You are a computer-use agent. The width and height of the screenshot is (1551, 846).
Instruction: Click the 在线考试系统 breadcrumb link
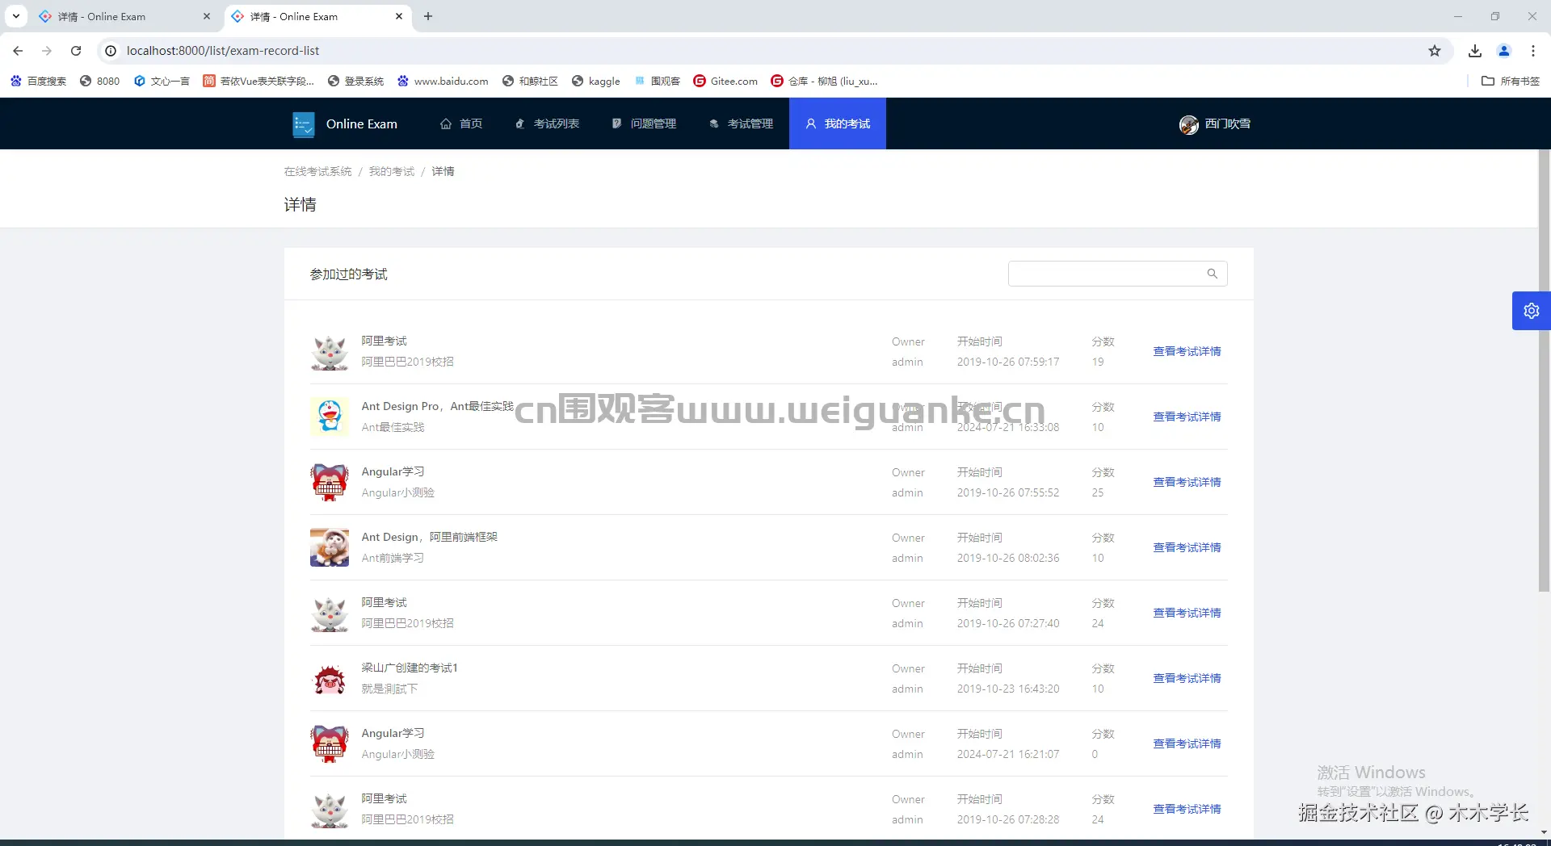point(318,171)
